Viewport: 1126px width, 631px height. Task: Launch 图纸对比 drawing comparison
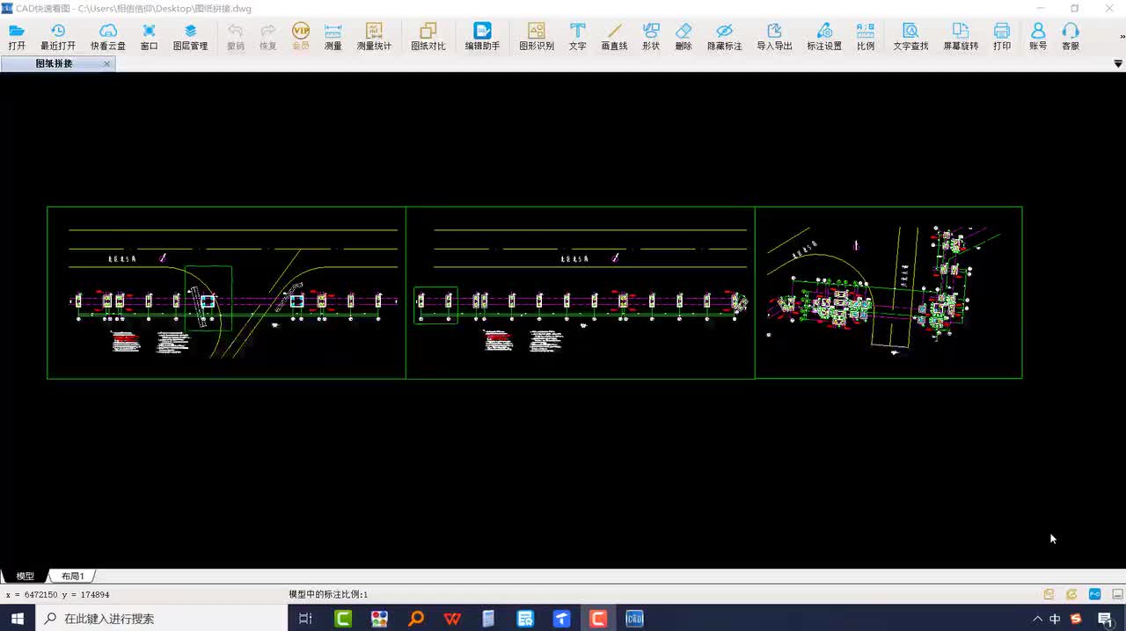click(428, 37)
